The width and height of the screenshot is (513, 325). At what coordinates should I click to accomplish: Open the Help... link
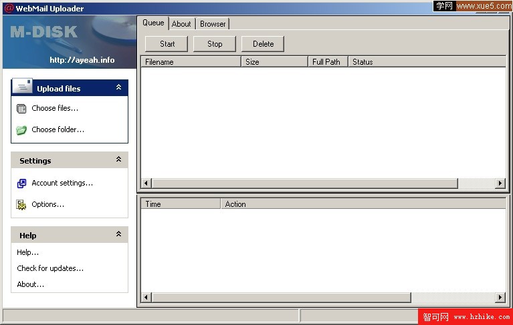28,252
